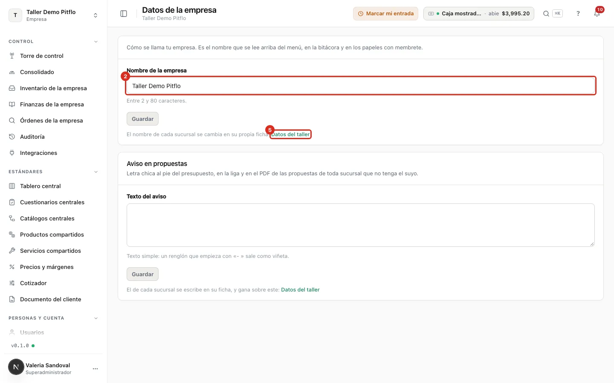The width and height of the screenshot is (614, 383).
Task: Open the Caja mostrador cash register selector
Action: pos(479,14)
